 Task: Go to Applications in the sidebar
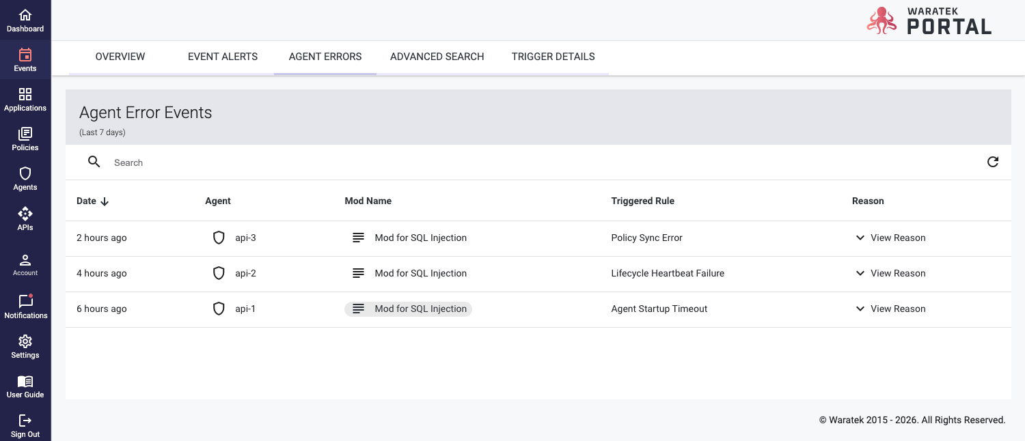tap(25, 100)
